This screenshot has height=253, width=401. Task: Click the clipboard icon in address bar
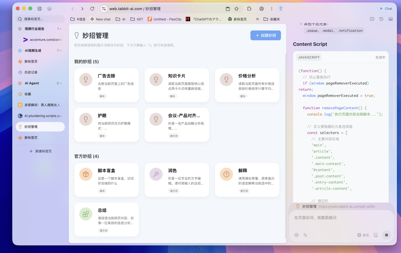point(228,9)
